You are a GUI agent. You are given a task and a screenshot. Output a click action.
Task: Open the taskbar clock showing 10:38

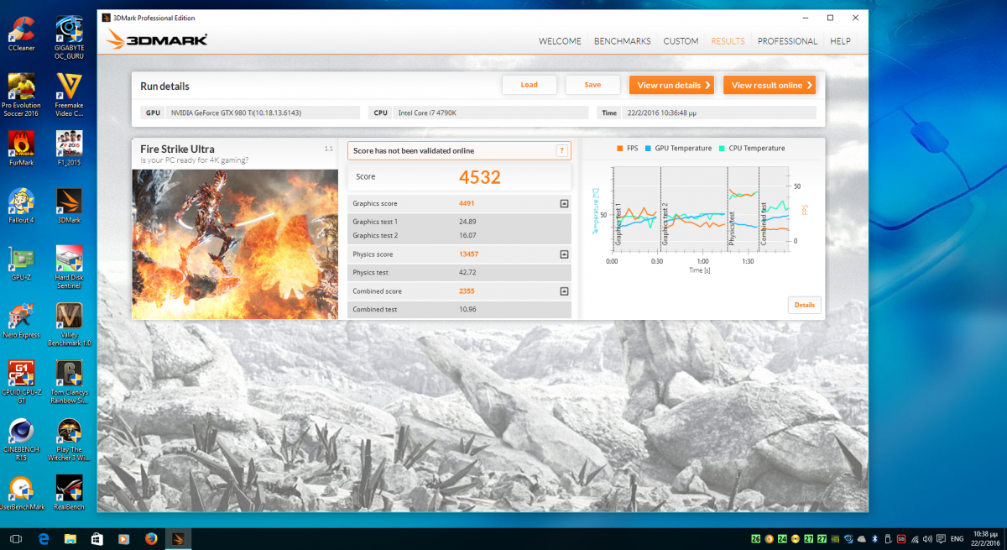point(984,538)
